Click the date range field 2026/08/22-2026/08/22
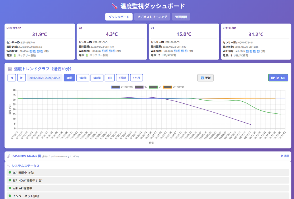The height and width of the screenshot is (199, 294). [45, 78]
